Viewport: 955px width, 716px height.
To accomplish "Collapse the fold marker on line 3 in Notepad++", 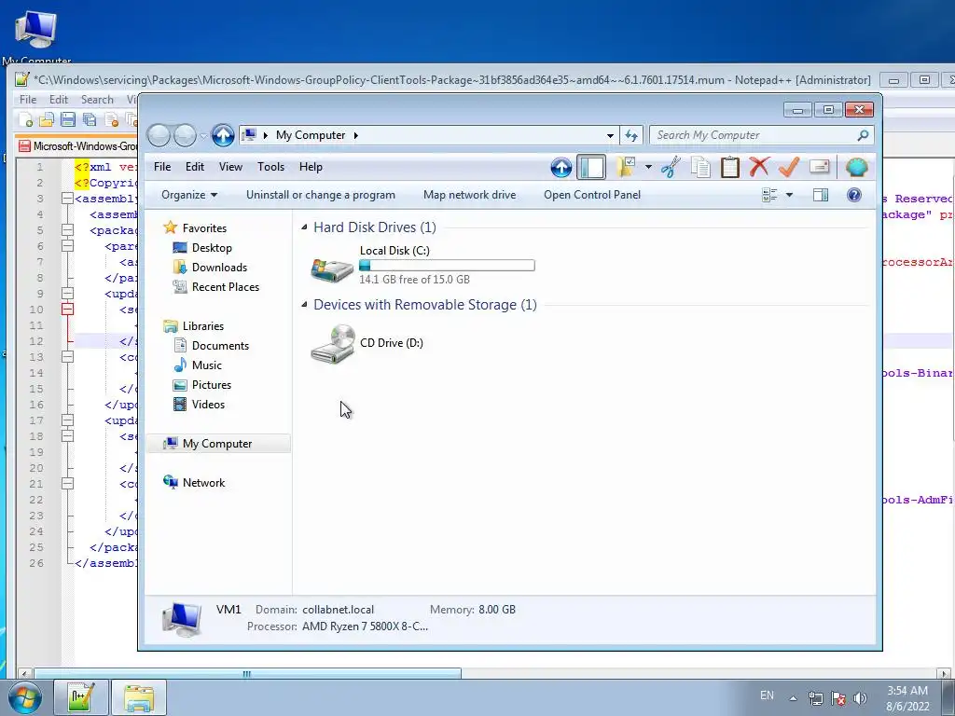I will click(67, 199).
